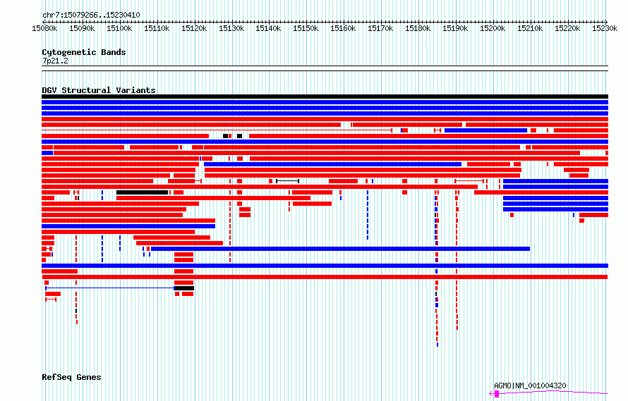Image resolution: width=628 pixels, height=401 pixels.
Task: Click the 15090k ruler tick label
Action: 82,28
